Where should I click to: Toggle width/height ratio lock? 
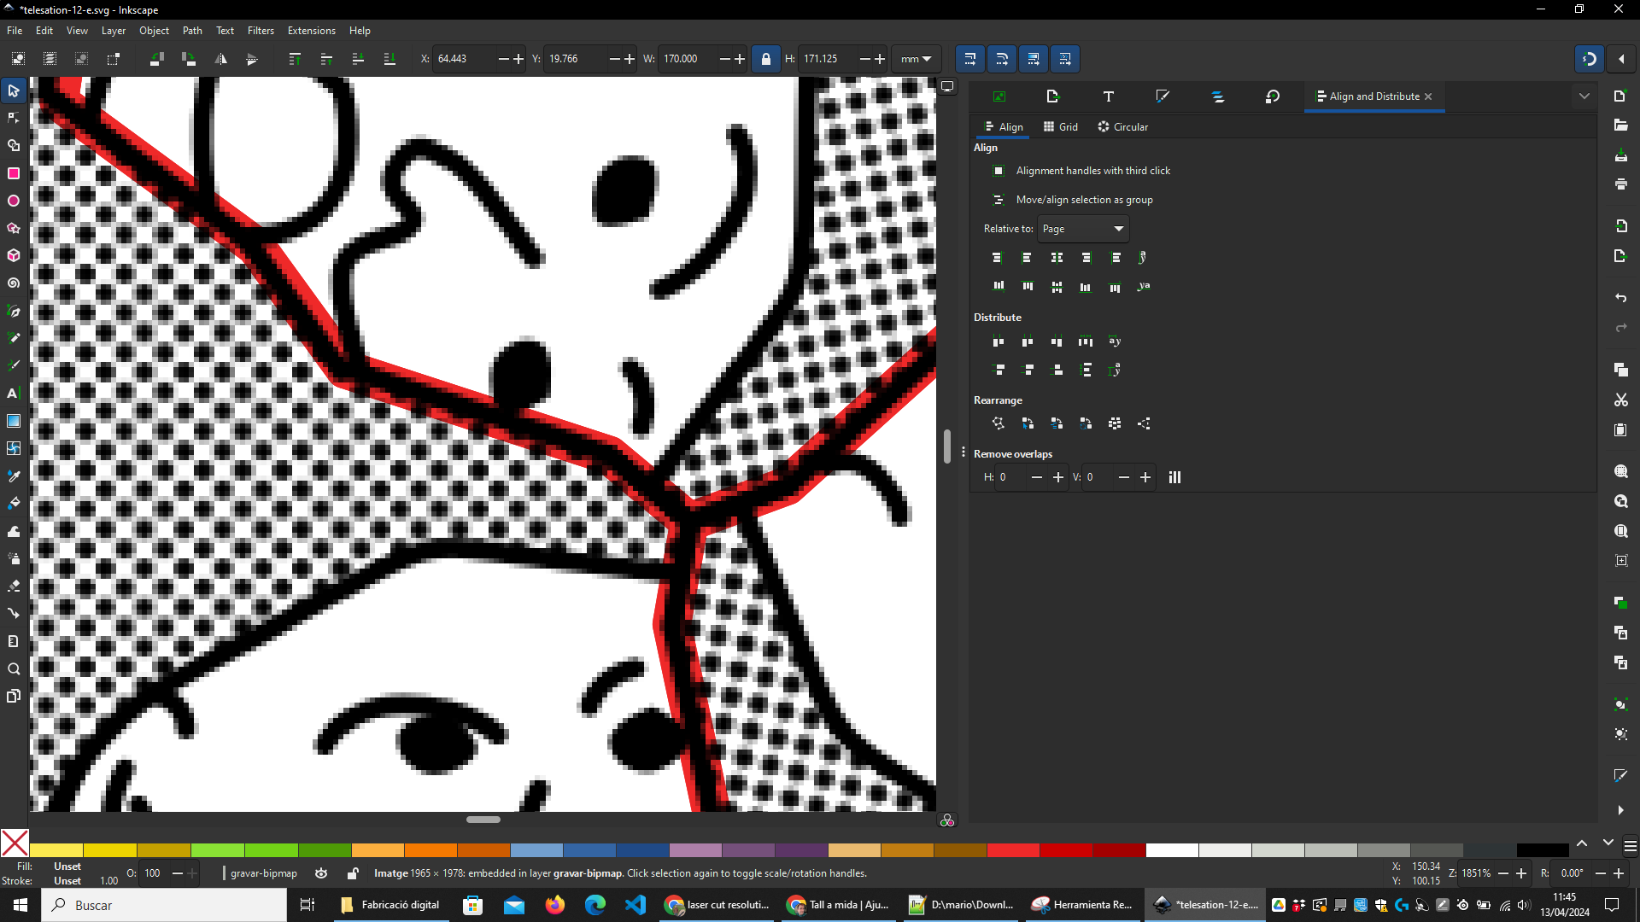766,59
